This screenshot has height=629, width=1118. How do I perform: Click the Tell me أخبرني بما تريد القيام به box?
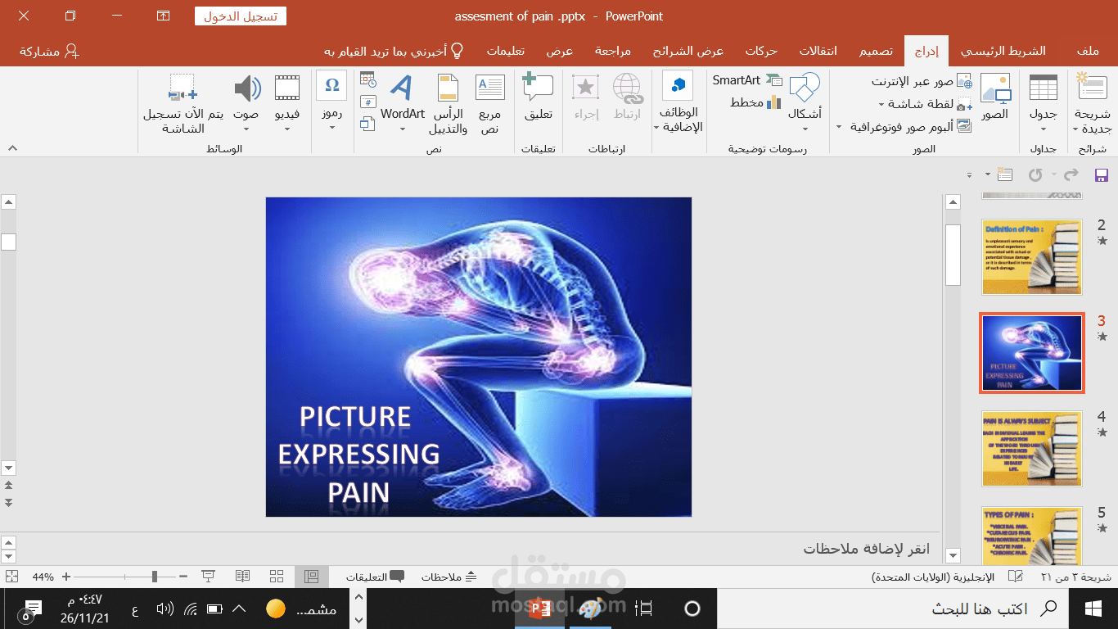(394, 51)
